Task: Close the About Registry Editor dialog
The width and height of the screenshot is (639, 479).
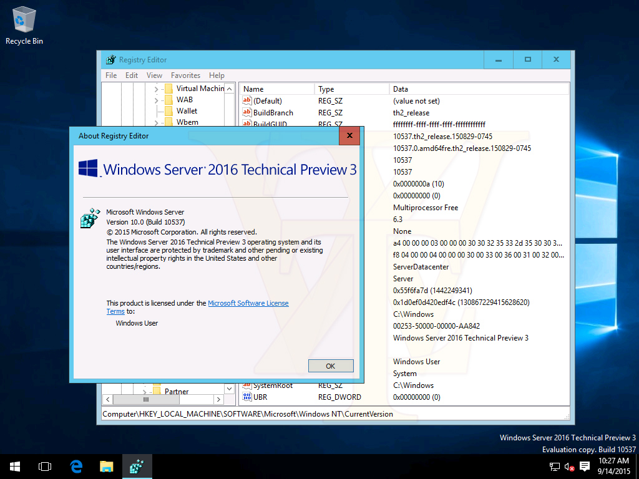Action: [349, 135]
